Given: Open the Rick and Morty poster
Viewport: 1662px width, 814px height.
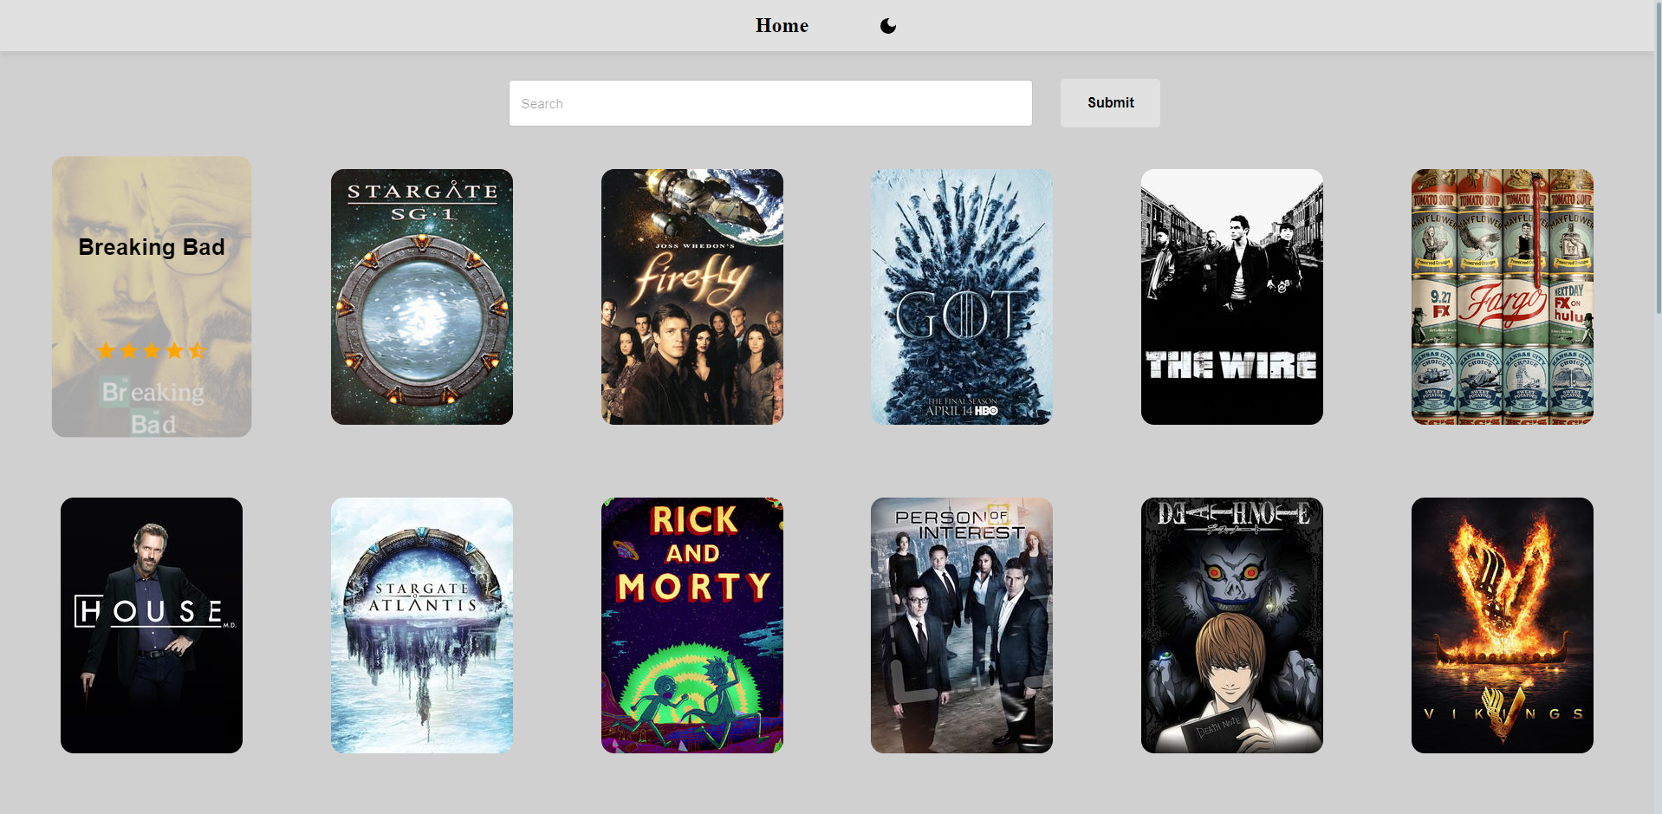Looking at the screenshot, I should click(692, 625).
